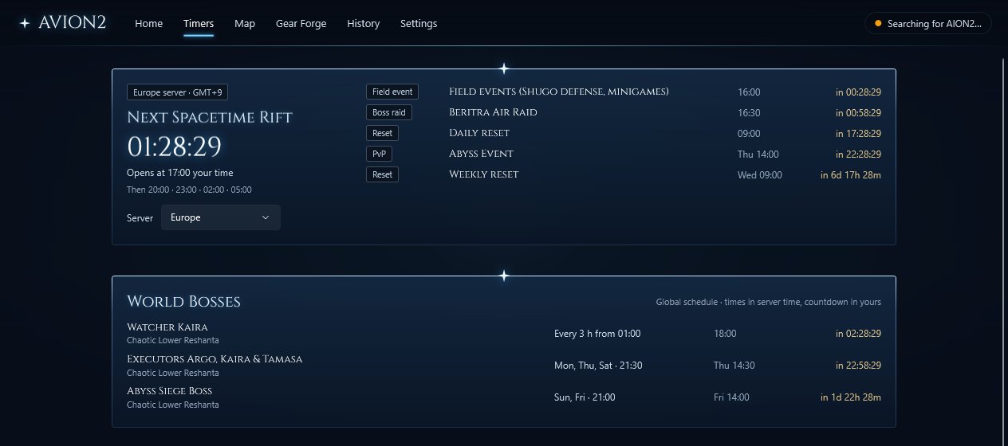Click the Reset tag beside Weekly reset
The height and width of the screenshot is (446, 1008).
tap(383, 174)
